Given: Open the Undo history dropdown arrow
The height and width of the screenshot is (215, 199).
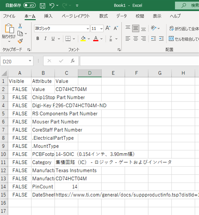Looking at the screenshot, I should (x=57, y=6).
